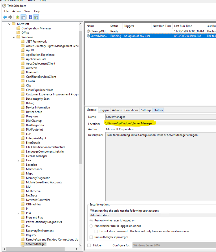Click the Forward arrow toolbar icon

pyautogui.click(x=10, y=17)
